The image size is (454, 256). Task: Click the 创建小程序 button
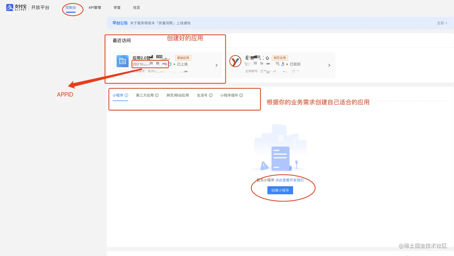(x=280, y=190)
